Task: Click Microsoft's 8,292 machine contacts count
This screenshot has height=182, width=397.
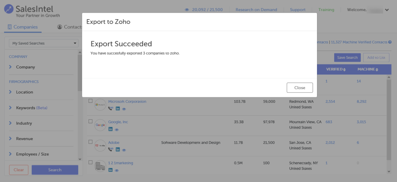Action: point(361,102)
